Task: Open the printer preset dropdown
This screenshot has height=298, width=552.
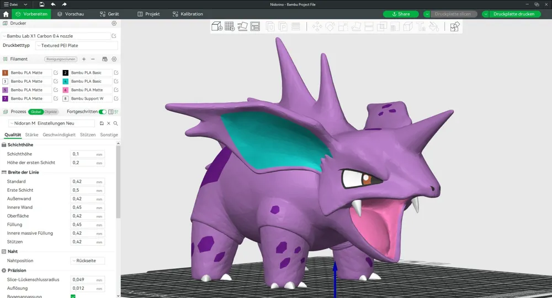Action: (57, 36)
